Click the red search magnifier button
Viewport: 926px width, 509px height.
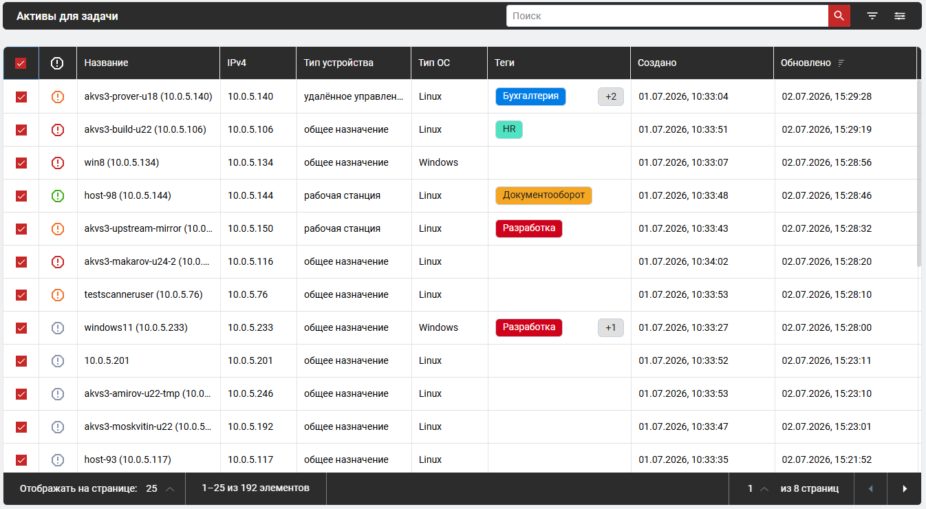coord(839,16)
